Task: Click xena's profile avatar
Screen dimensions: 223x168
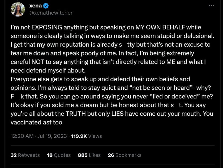Action: click(x=18, y=9)
